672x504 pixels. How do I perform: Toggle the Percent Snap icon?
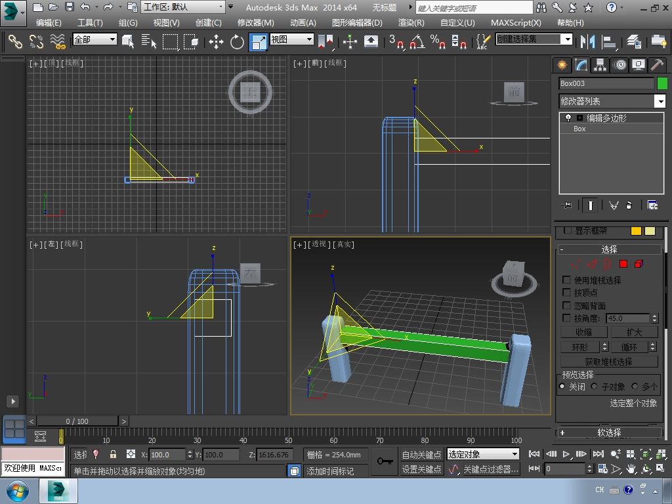[x=438, y=41]
